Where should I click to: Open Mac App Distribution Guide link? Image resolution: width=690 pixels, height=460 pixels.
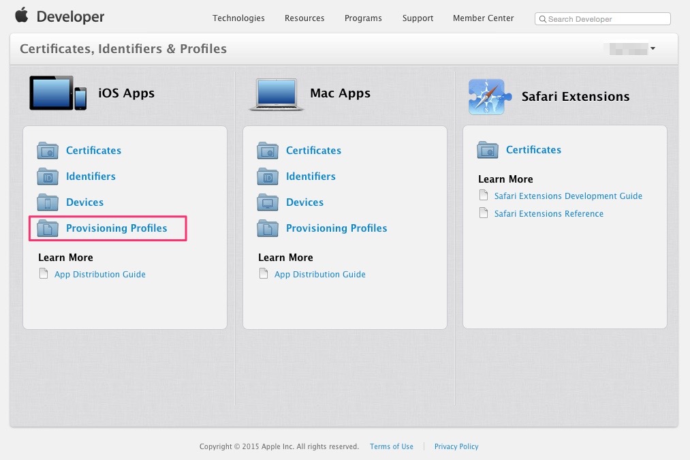(x=320, y=274)
